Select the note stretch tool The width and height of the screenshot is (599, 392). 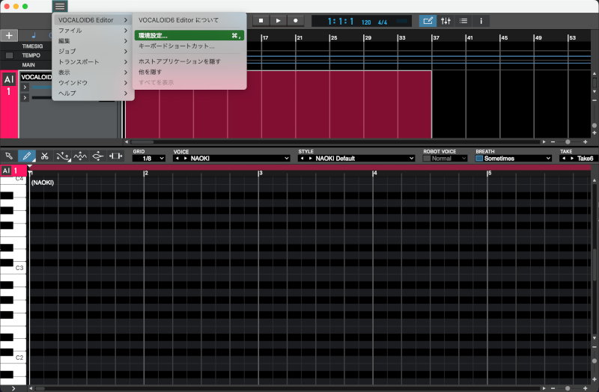115,156
